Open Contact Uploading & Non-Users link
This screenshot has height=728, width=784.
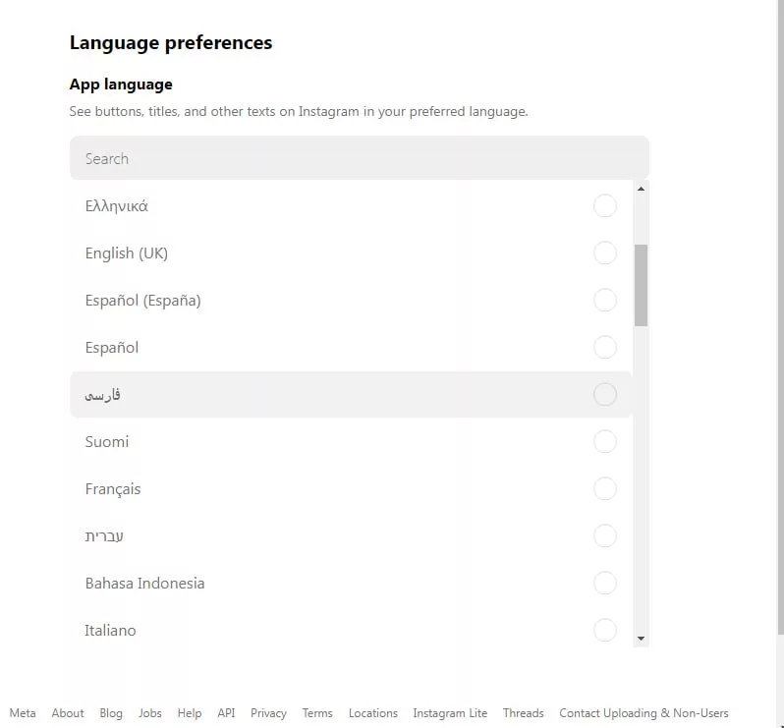point(644,713)
